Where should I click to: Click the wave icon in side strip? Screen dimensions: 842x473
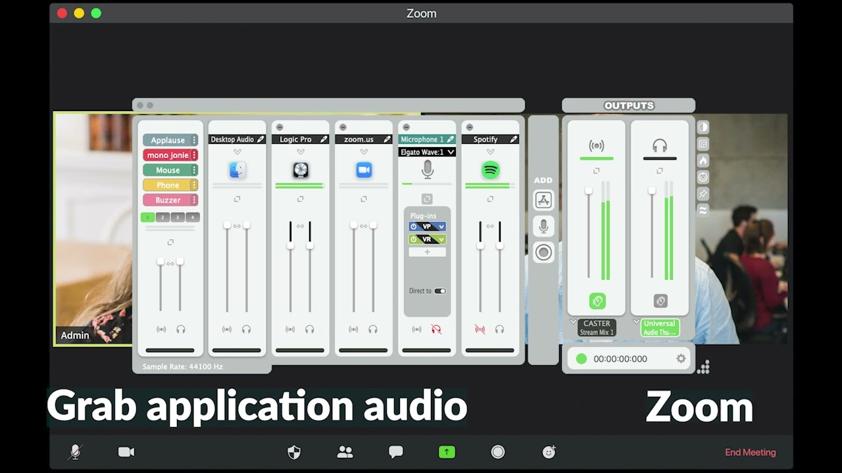tap(703, 210)
